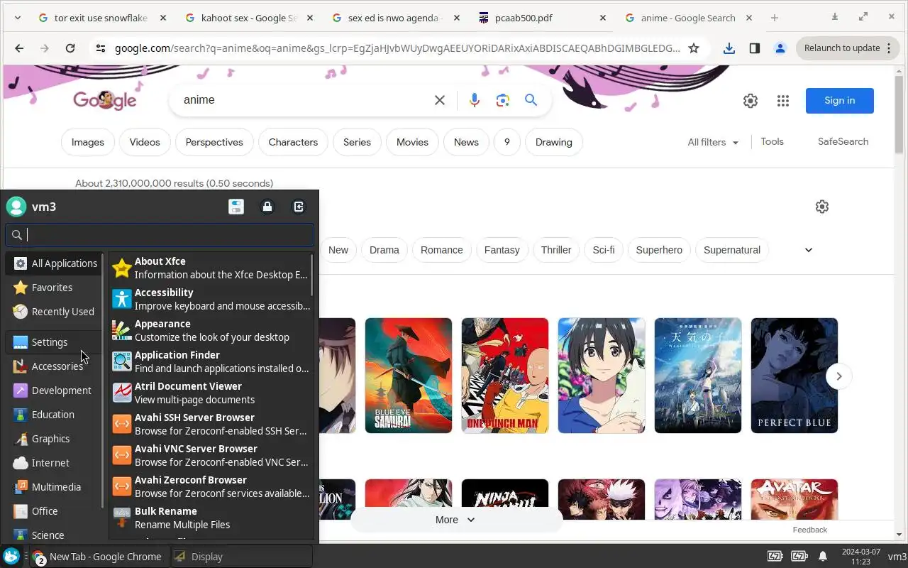
Task: Open the notification bell in the system tray
Action: pos(823,557)
